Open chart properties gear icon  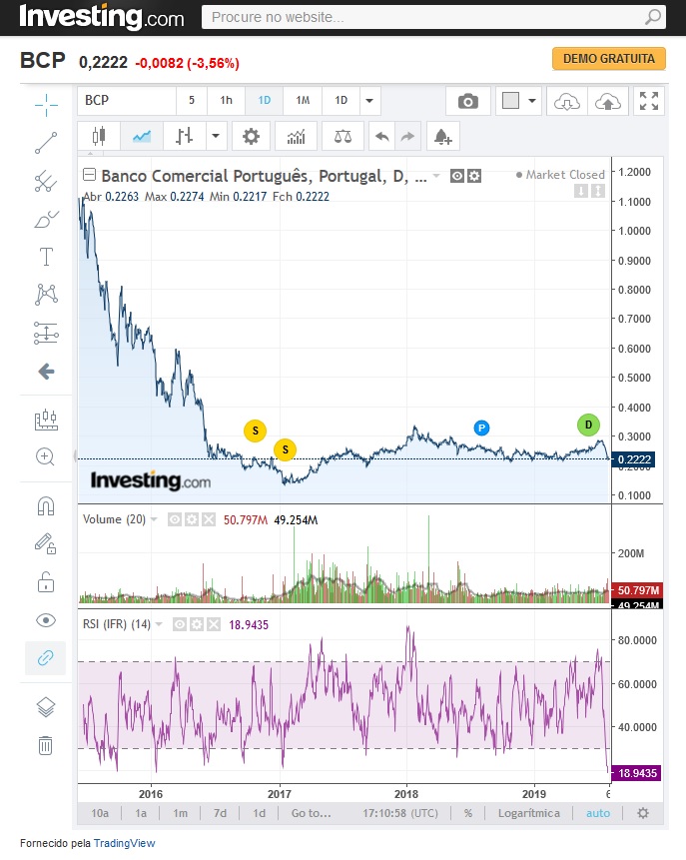252,136
